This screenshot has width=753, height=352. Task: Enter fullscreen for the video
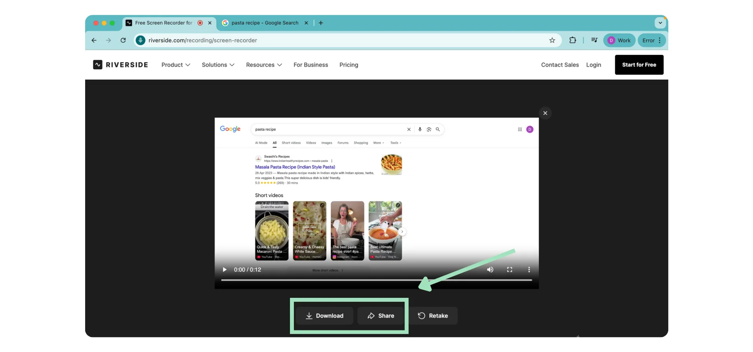[x=509, y=270]
